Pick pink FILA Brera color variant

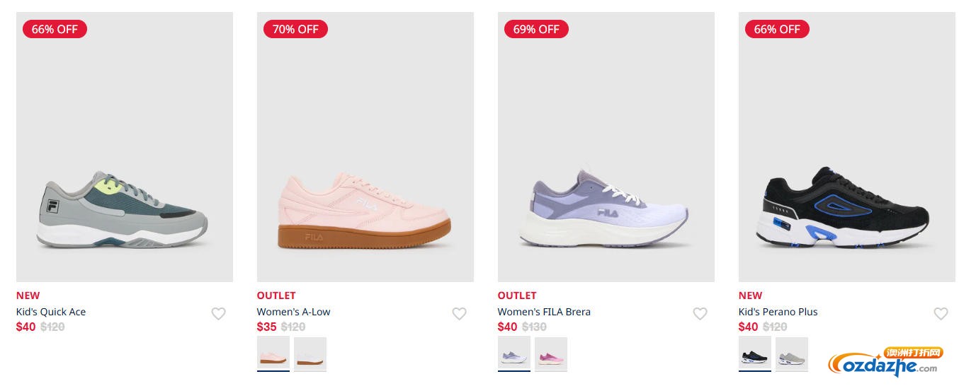(551, 353)
